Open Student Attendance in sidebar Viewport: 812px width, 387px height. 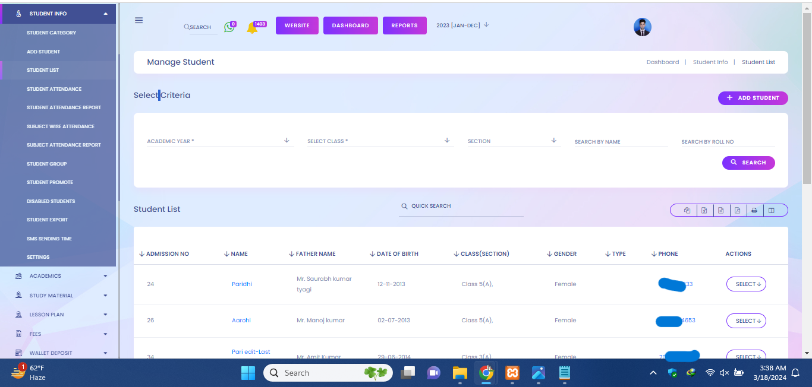54,89
